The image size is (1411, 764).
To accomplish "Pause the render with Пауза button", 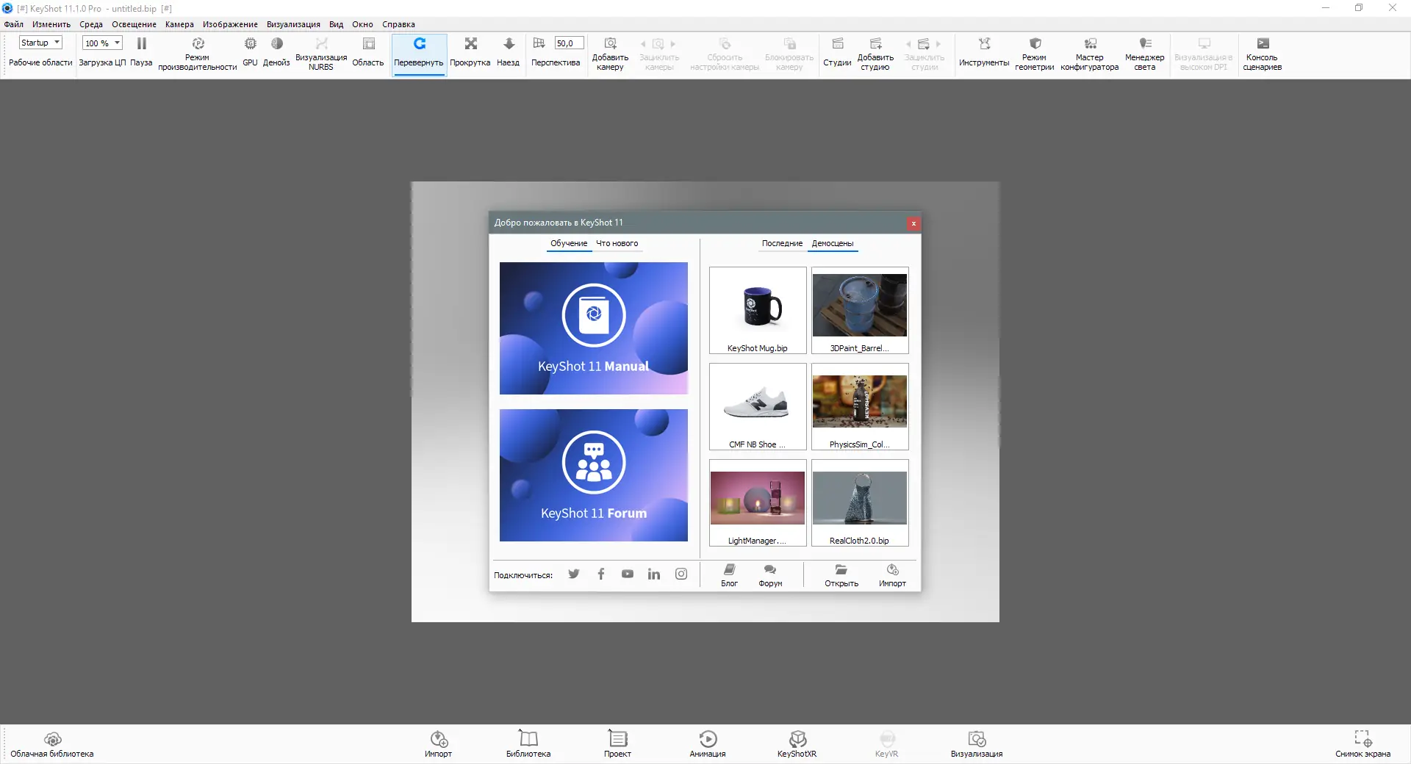I will [x=141, y=53].
